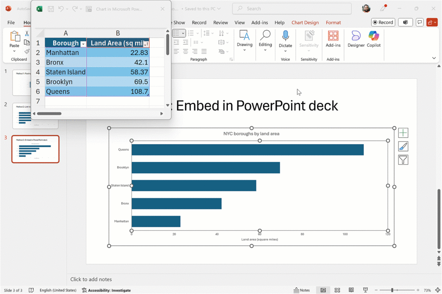Switch to Slide Sorter view
Image resolution: width=442 pixels, height=294 pixels.
[338, 290]
